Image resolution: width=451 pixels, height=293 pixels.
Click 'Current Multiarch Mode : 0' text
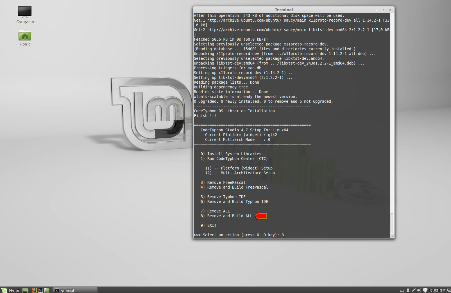tap(237, 139)
